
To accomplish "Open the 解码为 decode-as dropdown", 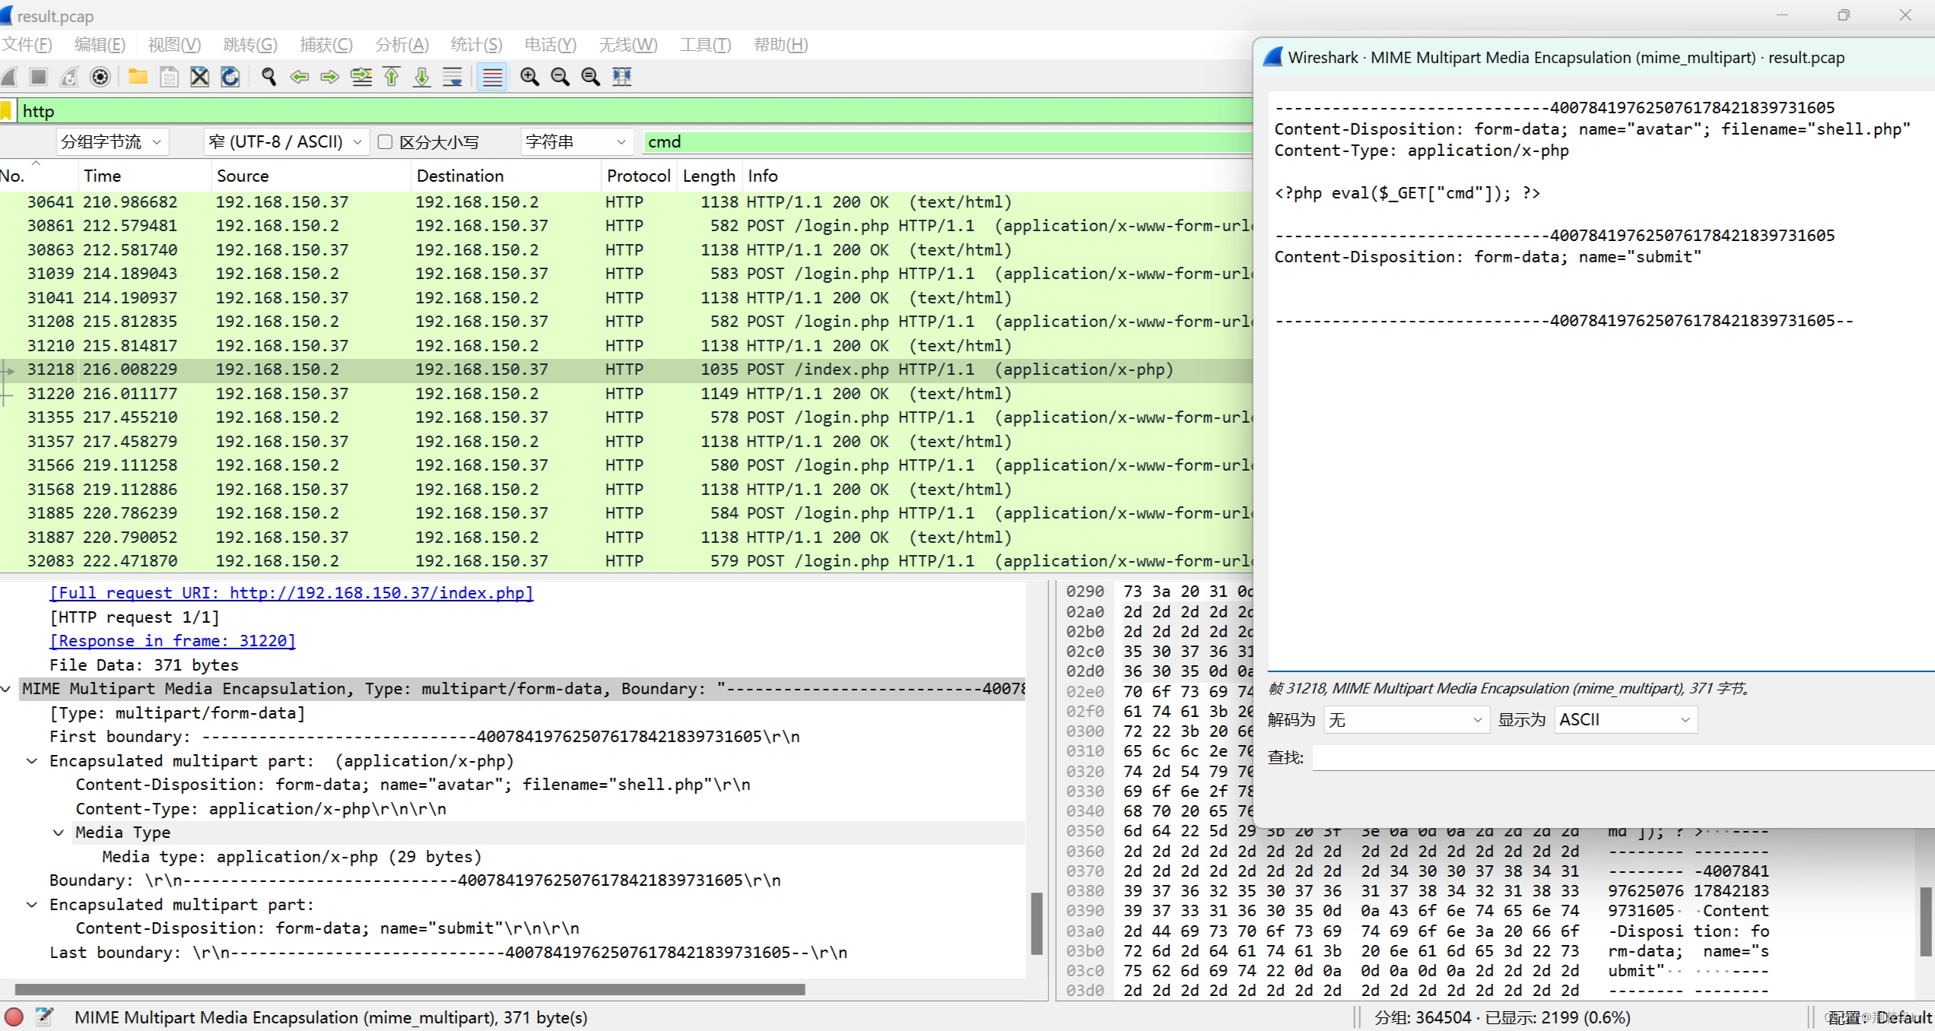I will coord(1406,719).
